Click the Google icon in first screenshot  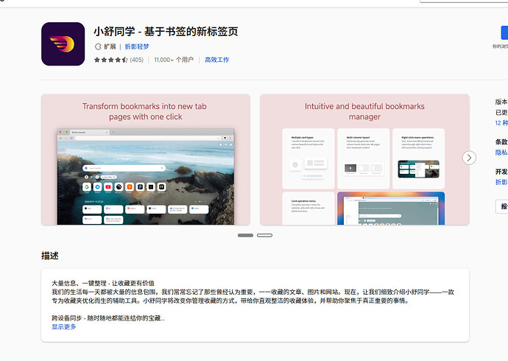coord(87,186)
